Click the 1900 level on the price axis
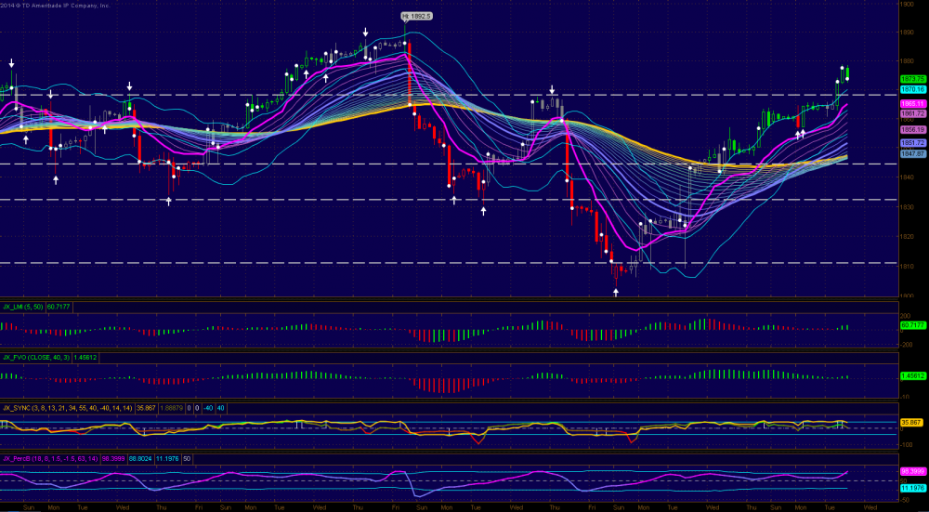929x512 pixels. pyautogui.click(x=906, y=5)
